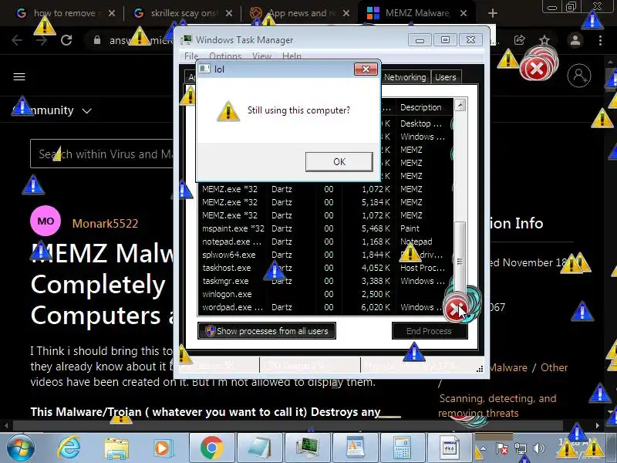Close the MEMZ Malware browser tab
Image resolution: width=617 pixels, height=463 pixels.
pyautogui.click(x=464, y=13)
